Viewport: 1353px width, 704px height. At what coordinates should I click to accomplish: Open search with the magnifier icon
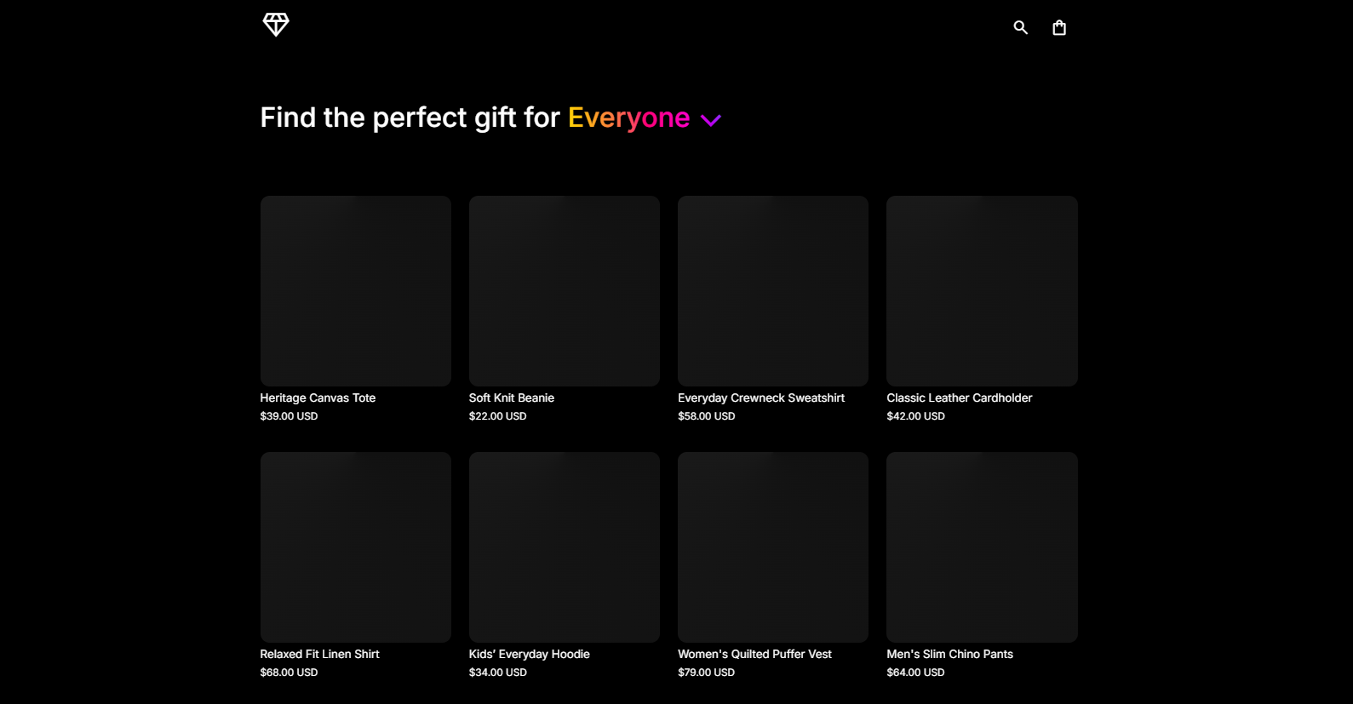pos(1020,27)
